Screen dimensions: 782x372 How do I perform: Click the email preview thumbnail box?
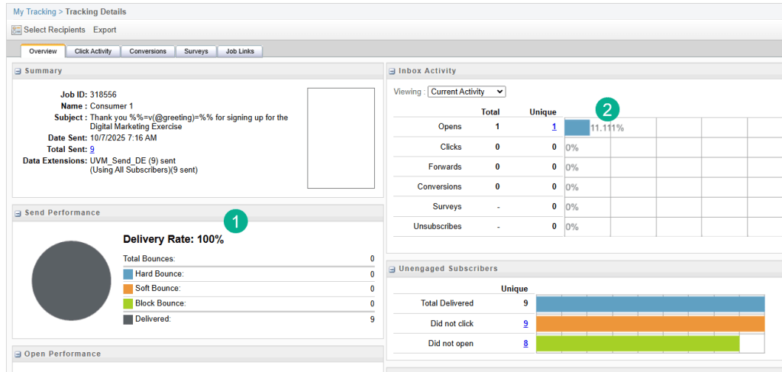pyautogui.click(x=341, y=137)
